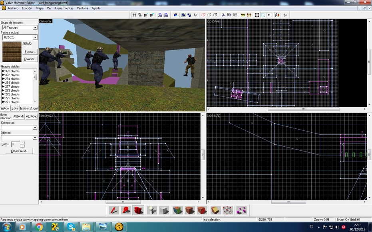
Task: Click the Caras number input field
Action: 16,144
